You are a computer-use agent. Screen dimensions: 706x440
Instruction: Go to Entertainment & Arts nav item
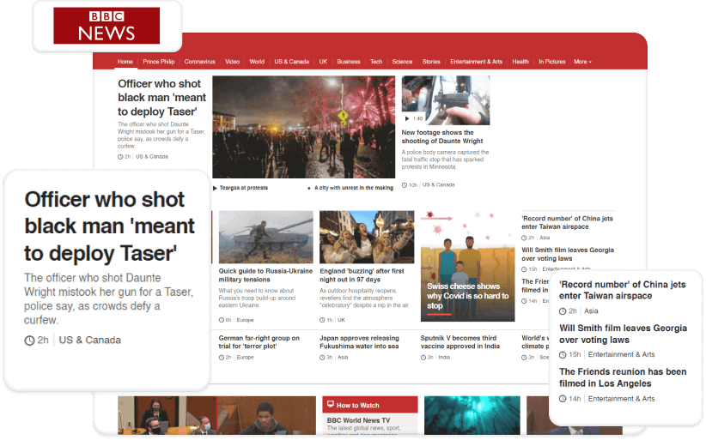point(476,62)
